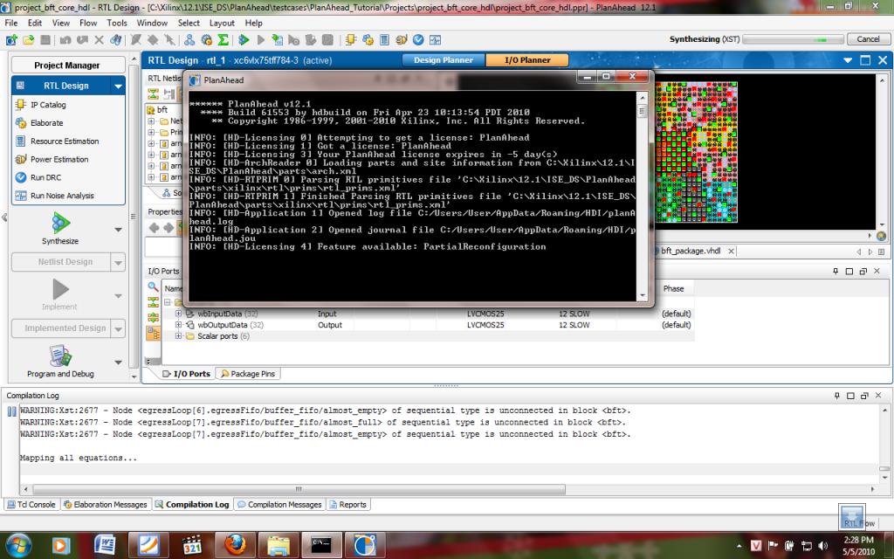Click the Run DRC checkmark toolbar icon
Image resolution: width=894 pixels, height=559 pixels.
click(418, 40)
